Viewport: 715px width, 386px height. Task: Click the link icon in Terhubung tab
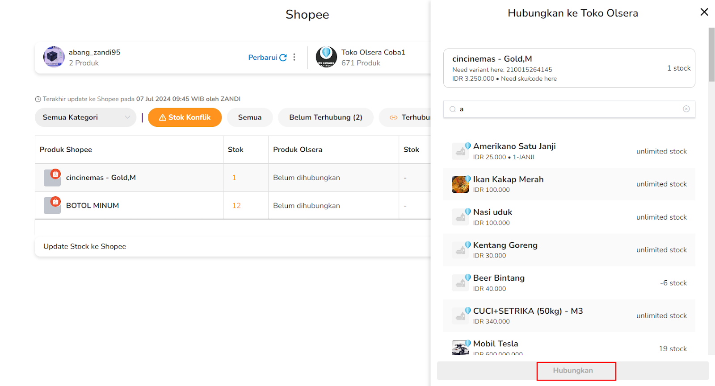393,117
